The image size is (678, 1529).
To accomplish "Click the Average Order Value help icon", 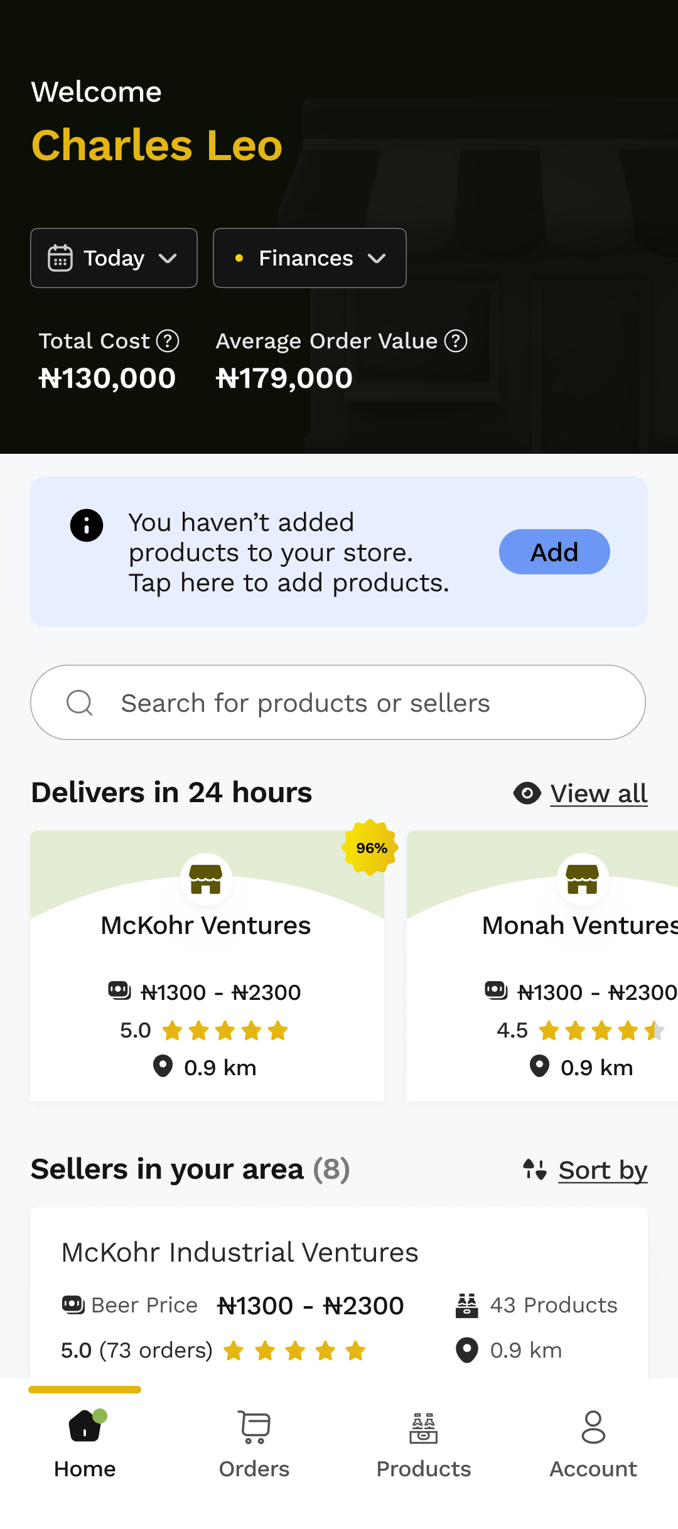I will coord(456,341).
